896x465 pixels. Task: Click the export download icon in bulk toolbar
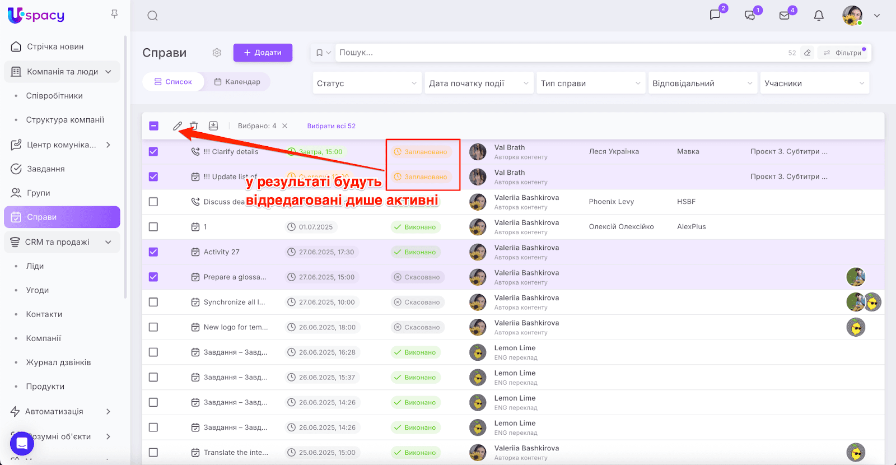click(213, 126)
